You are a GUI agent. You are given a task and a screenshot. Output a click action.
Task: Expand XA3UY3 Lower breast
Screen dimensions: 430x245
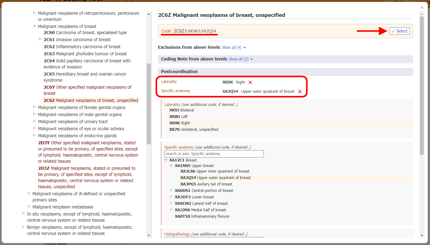pos(171,197)
